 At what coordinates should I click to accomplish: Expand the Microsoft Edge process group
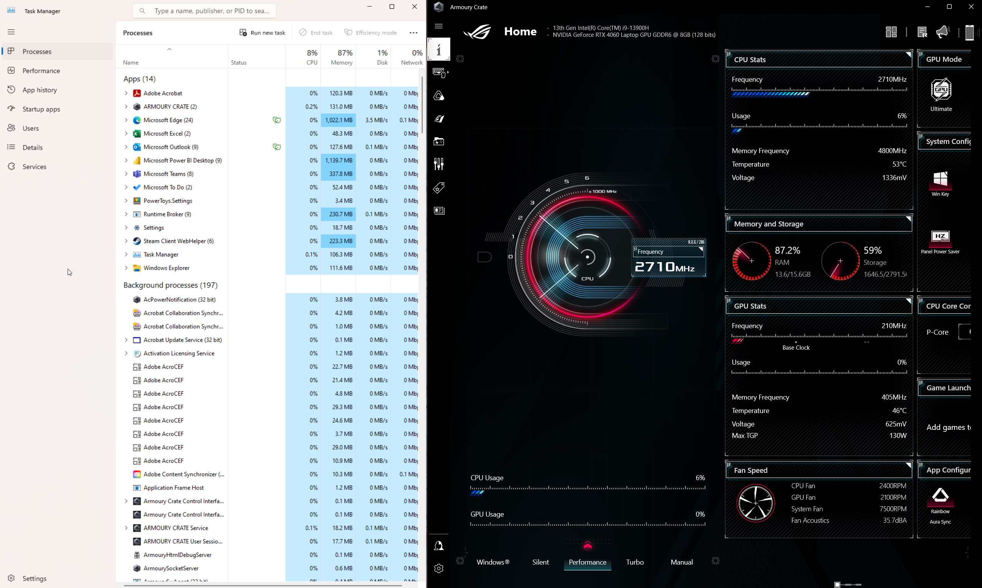click(126, 120)
